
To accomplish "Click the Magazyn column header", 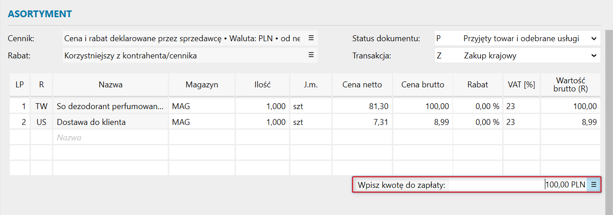I will click(x=202, y=85).
